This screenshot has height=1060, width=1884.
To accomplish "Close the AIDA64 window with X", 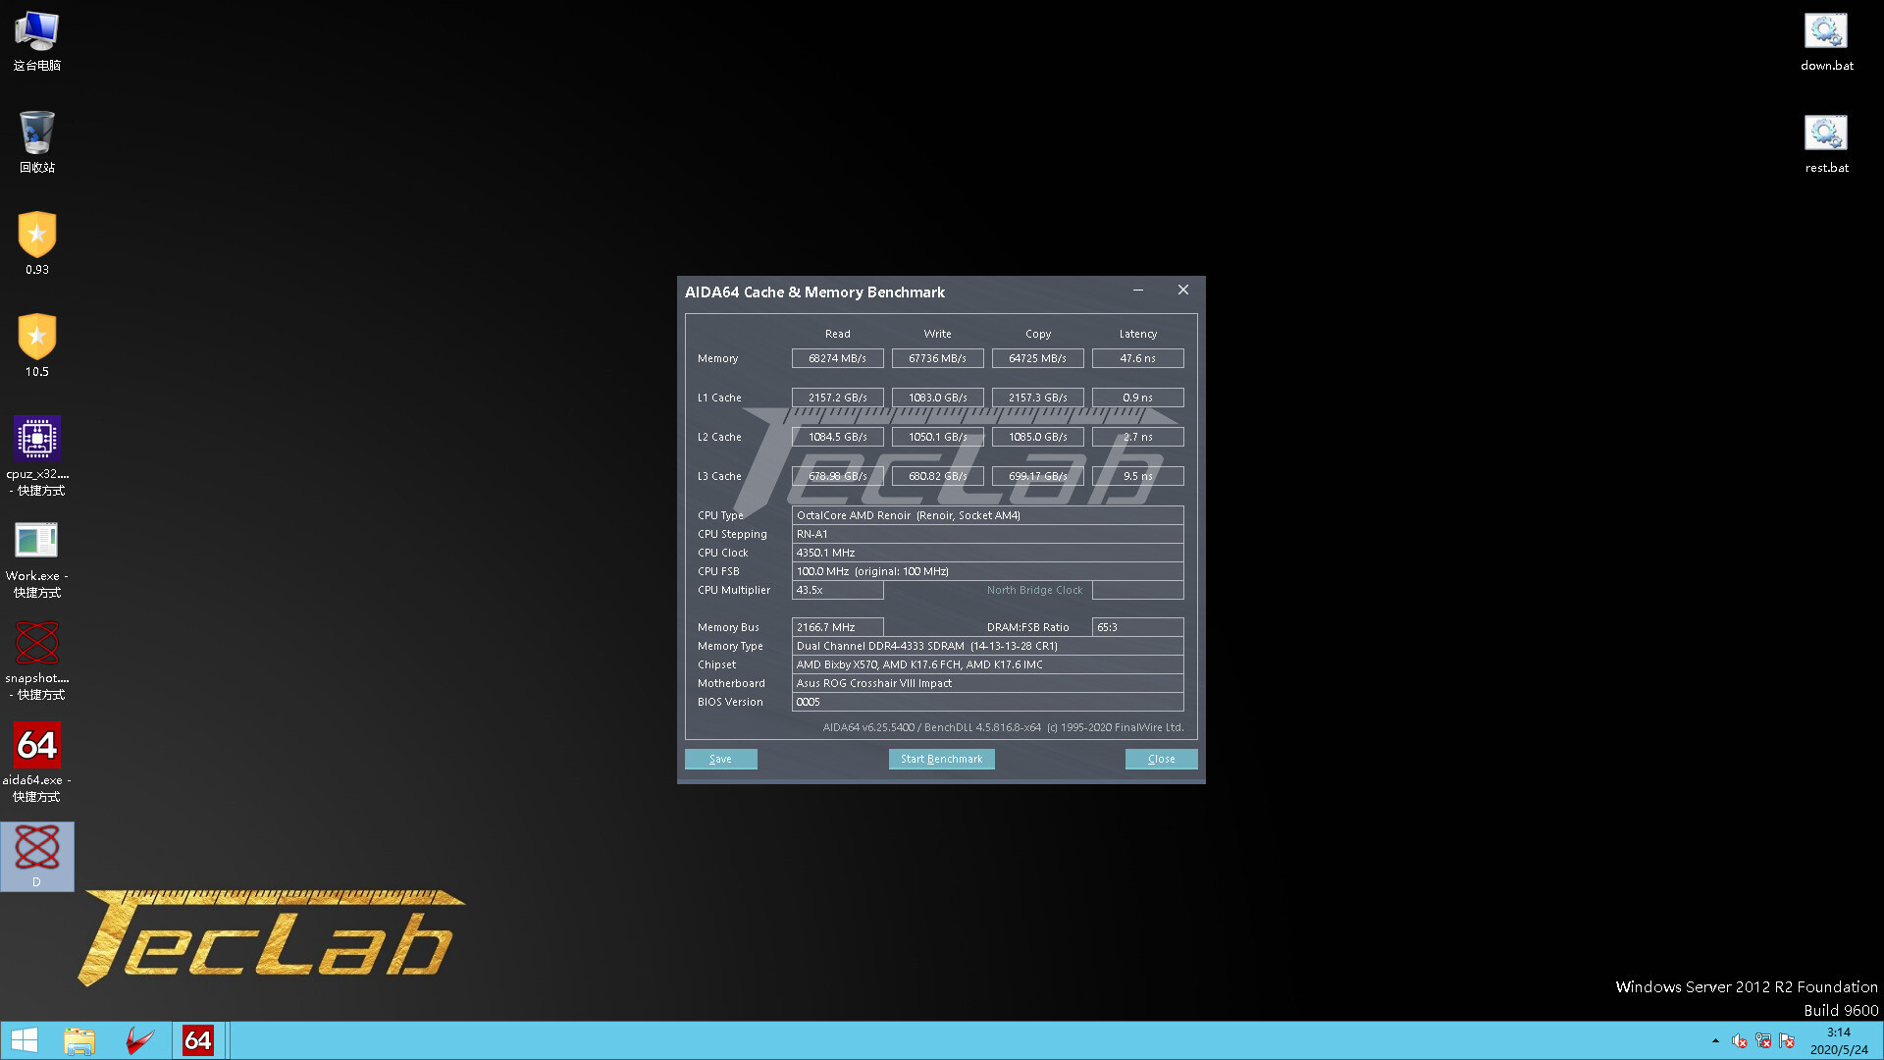I will [x=1183, y=290].
